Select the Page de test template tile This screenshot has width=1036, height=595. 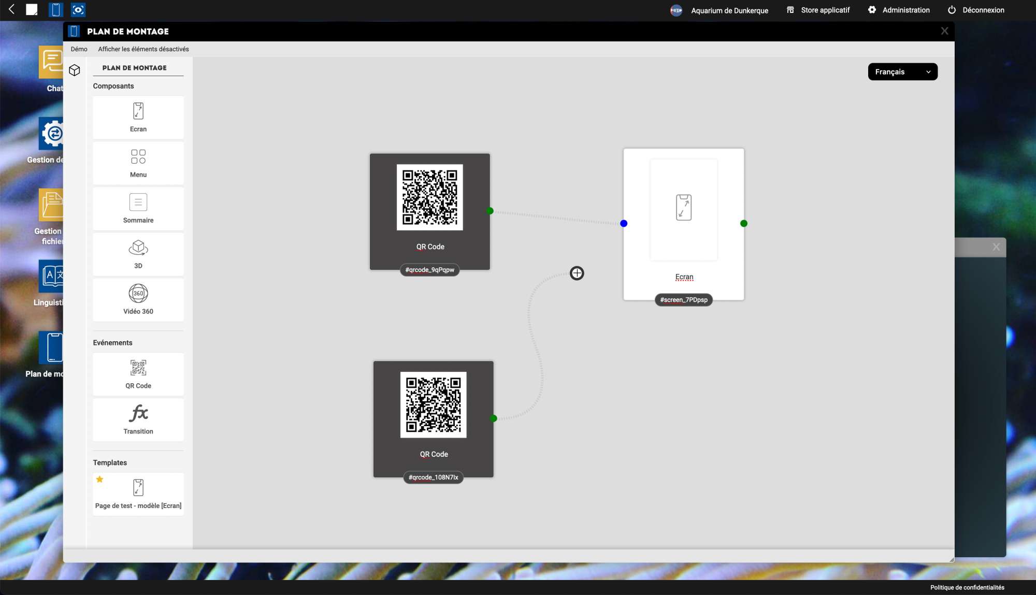point(138,494)
